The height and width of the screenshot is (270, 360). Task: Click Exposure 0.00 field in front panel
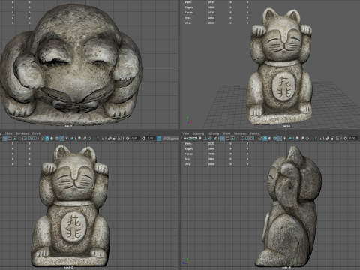pos(135,138)
